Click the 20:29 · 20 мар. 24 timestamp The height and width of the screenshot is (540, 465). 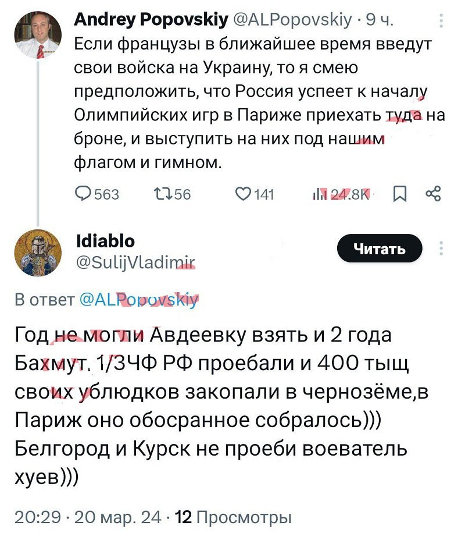click(x=87, y=517)
